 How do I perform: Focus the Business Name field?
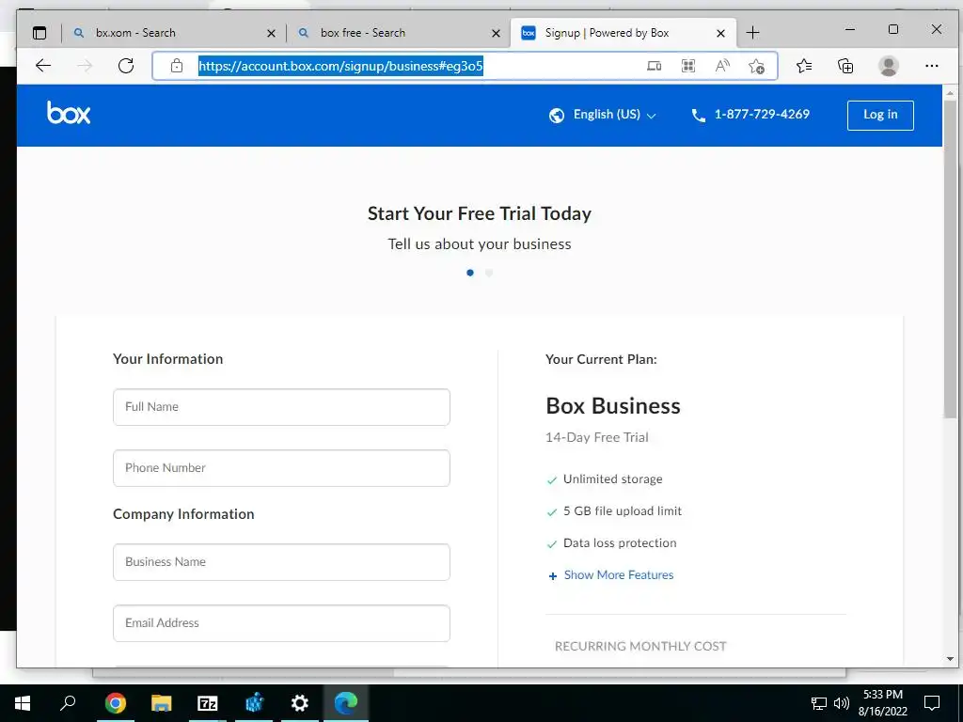click(281, 562)
